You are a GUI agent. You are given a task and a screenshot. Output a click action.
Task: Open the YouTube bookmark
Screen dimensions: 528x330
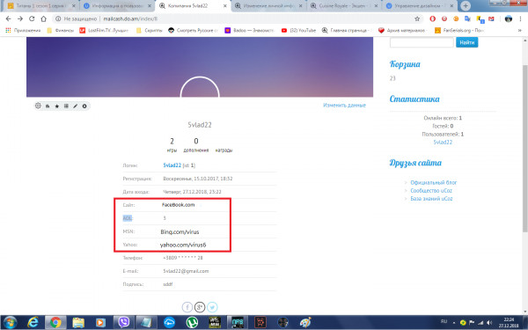(x=298, y=30)
